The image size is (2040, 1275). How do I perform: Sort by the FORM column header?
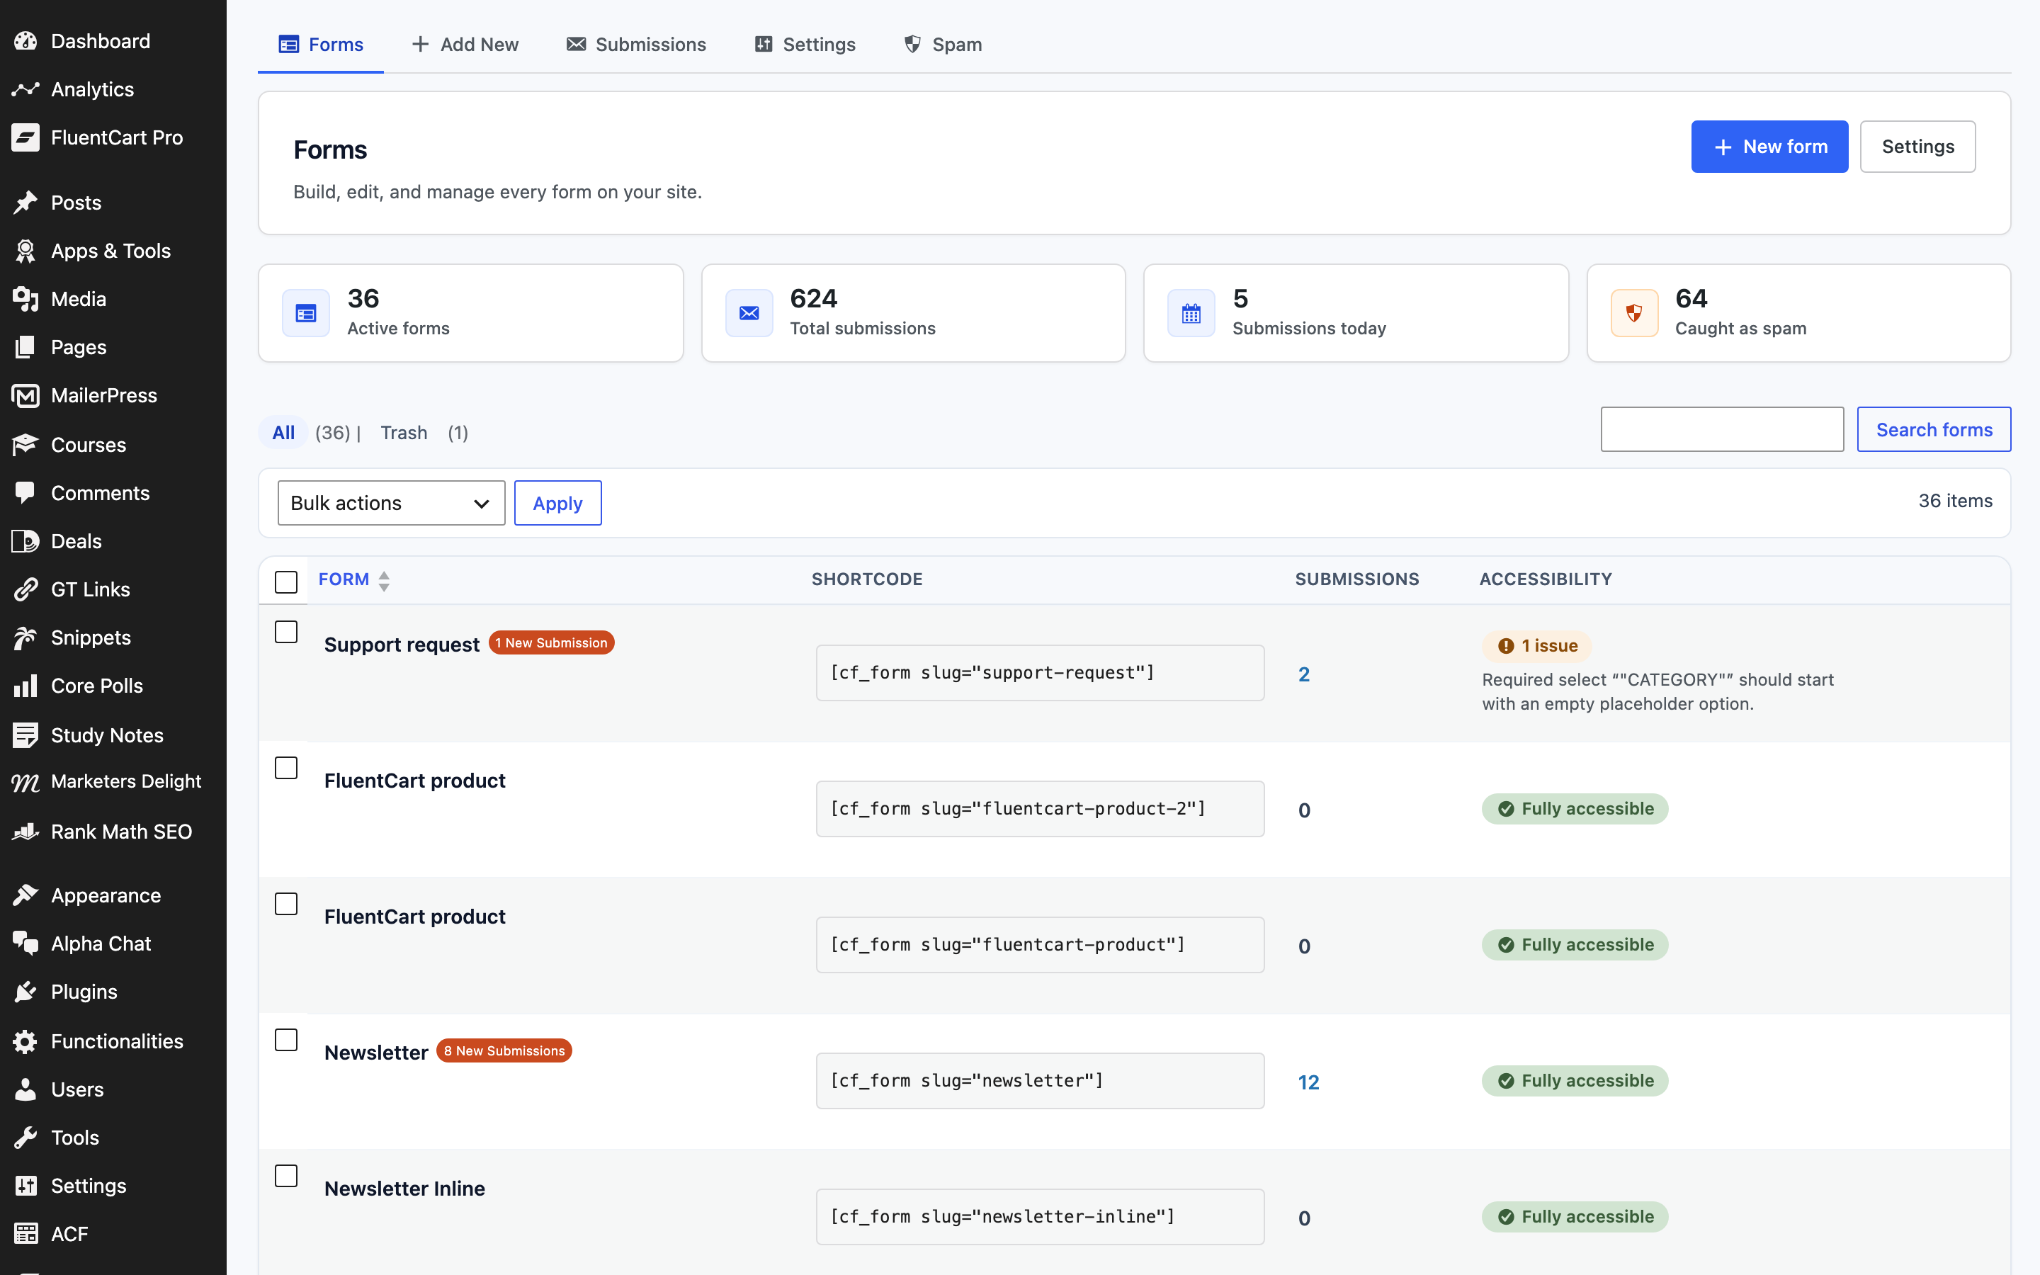click(x=354, y=579)
